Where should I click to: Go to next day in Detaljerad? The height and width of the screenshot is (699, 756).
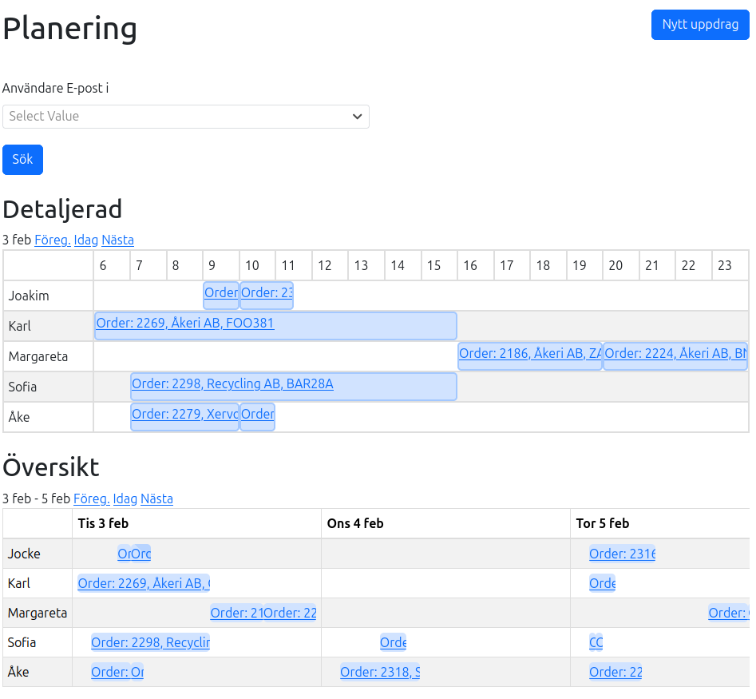(117, 240)
